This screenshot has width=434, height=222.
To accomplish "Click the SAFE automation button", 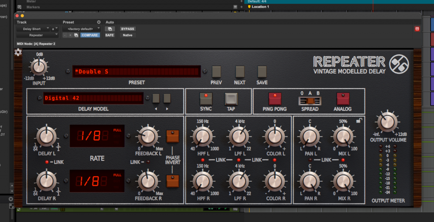I will coord(110,35).
